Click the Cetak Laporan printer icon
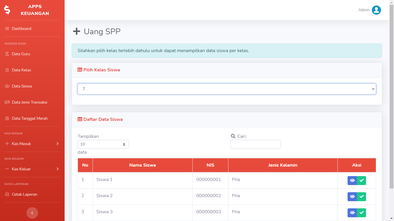Image resolution: width=394 pixels, height=221 pixels. [x=7, y=194]
